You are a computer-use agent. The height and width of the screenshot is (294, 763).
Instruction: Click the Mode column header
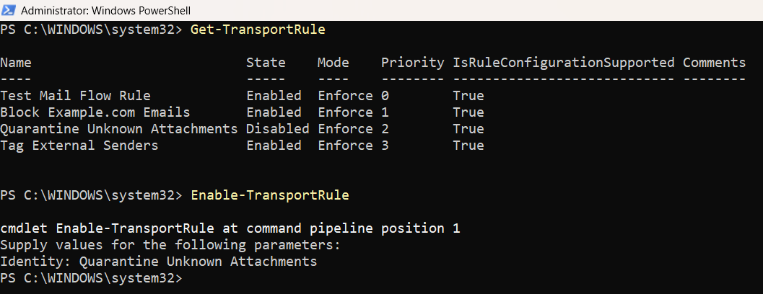pos(333,63)
